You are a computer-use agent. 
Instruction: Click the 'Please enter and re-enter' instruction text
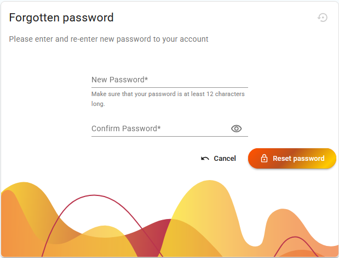tap(108, 39)
